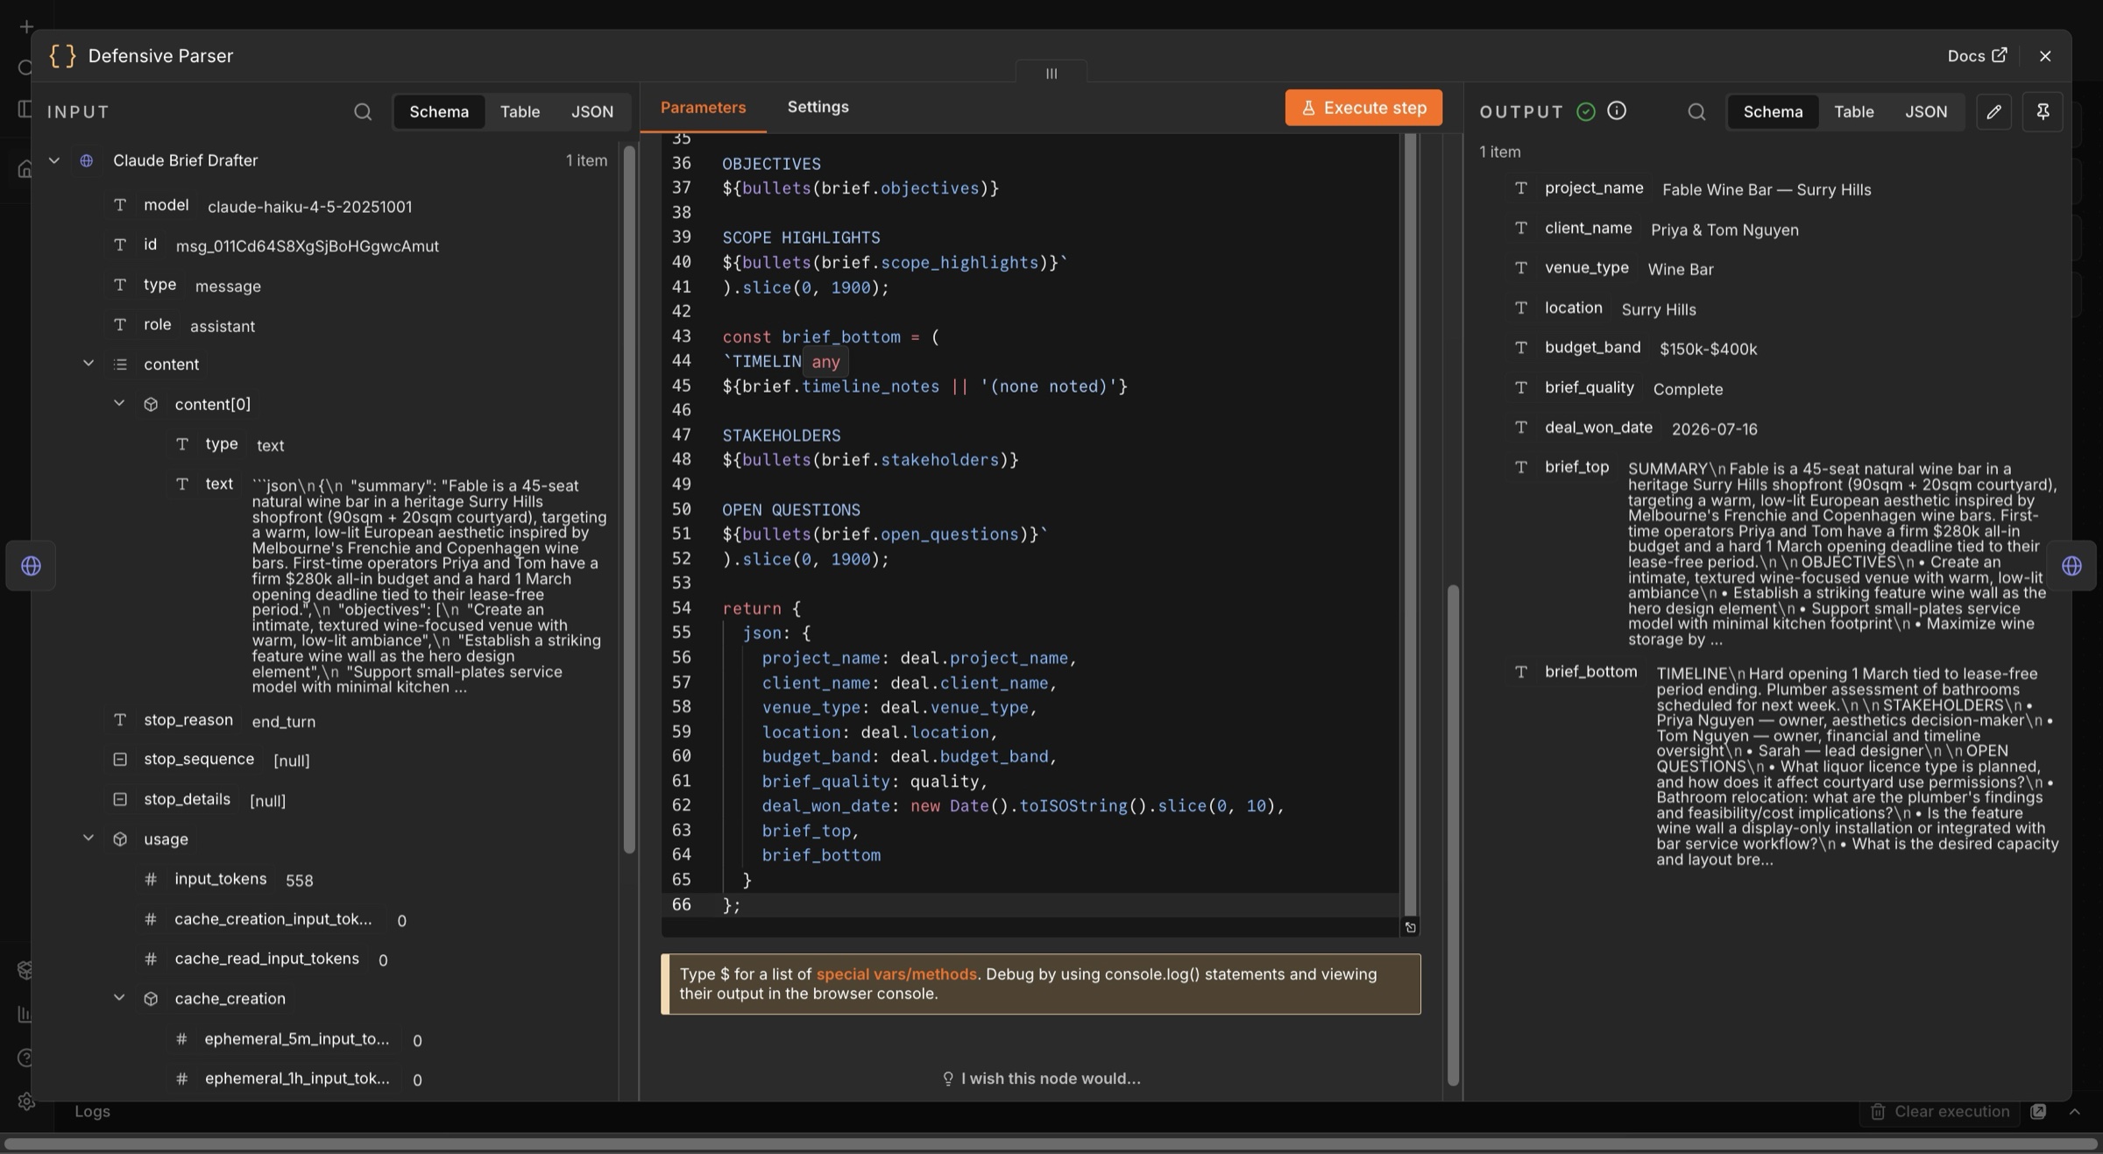Click the bottom horizontal scrollbar
2103x1154 pixels.
pos(1051,1144)
